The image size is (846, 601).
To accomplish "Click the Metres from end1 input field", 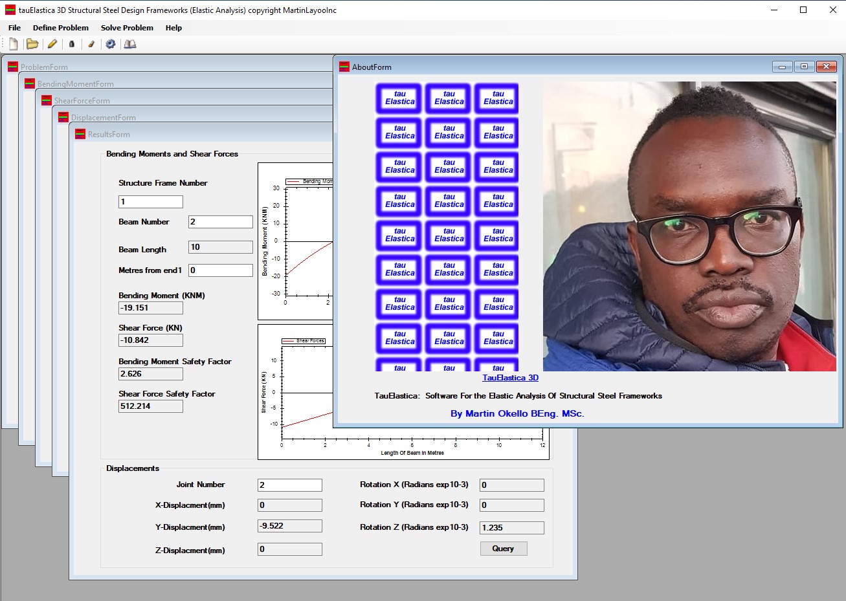I will 221,270.
